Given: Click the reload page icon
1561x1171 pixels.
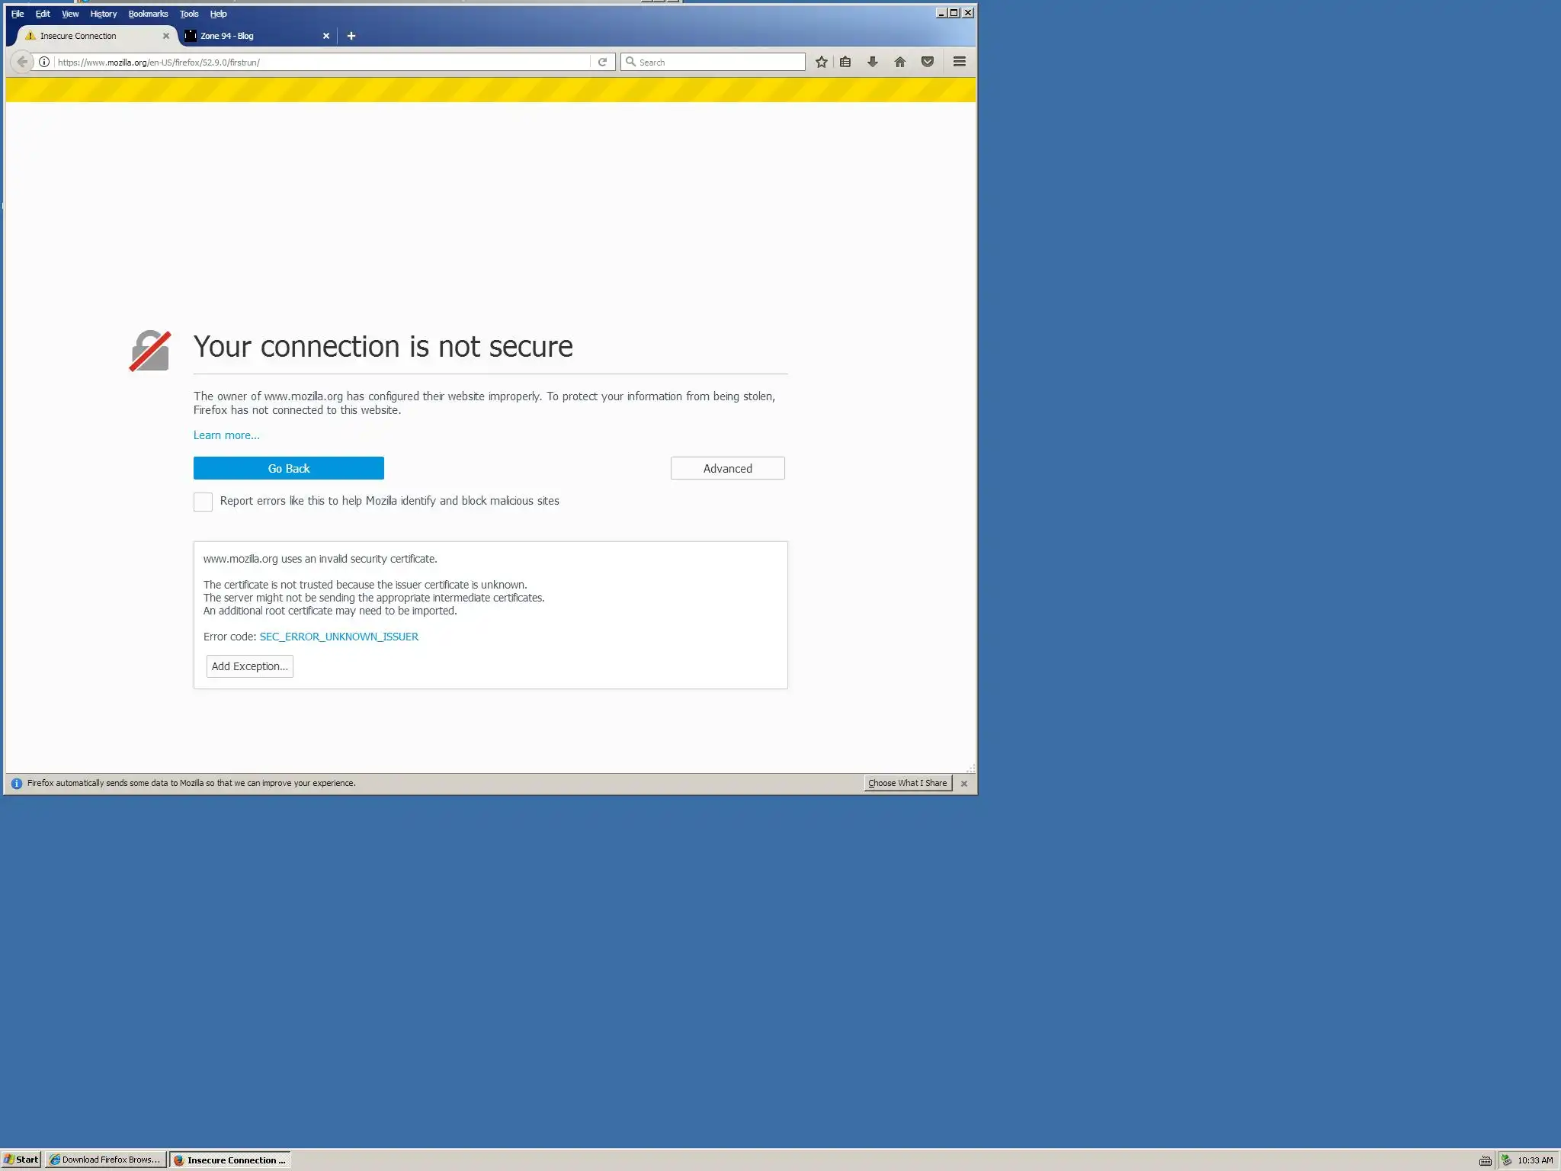Looking at the screenshot, I should tap(602, 62).
